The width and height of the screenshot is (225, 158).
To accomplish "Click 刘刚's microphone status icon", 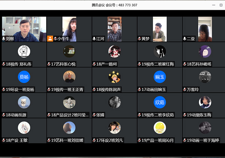I will tap(4, 38).
